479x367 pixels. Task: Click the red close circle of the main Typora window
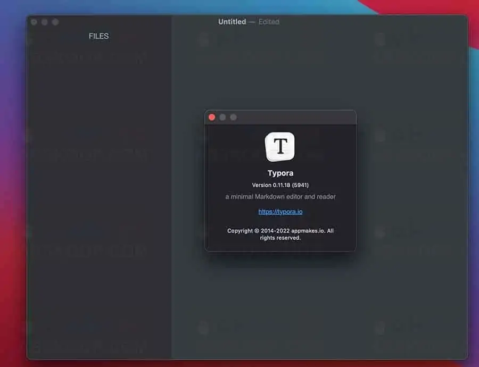pos(34,22)
